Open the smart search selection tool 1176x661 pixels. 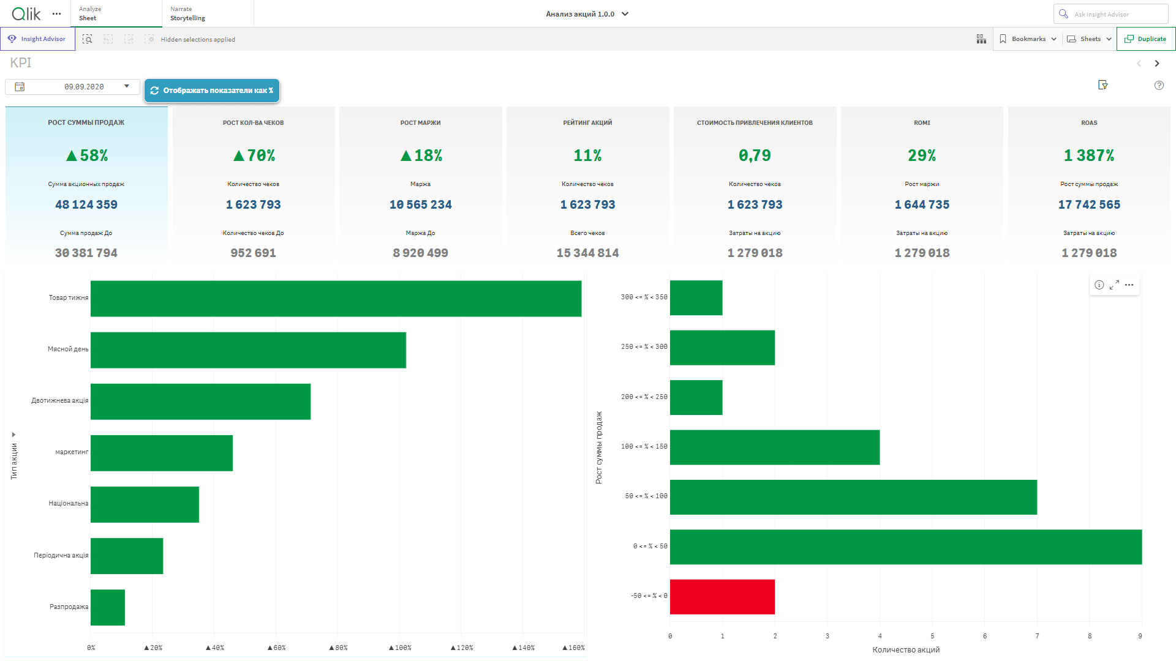(88, 39)
